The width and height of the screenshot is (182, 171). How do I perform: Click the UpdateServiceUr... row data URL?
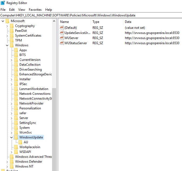click(x=152, y=33)
